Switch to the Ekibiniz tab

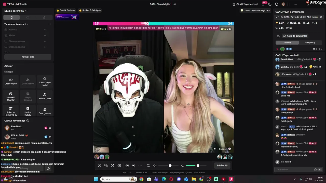click(287, 42)
